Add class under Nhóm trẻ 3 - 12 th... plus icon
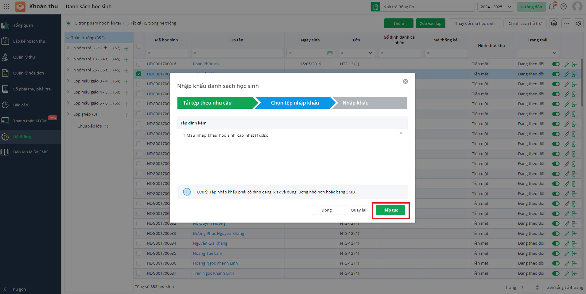 tap(126, 48)
